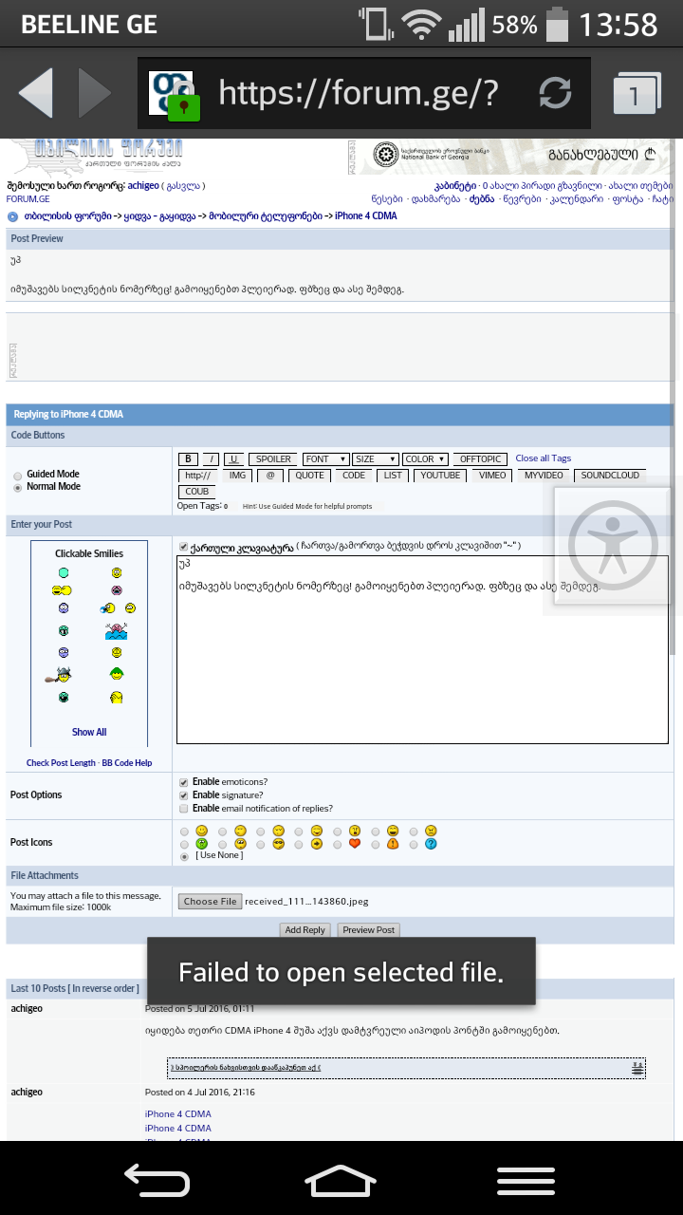Open iPhone 4 CDMA breadcrumb link
Image resolution: width=683 pixels, height=1215 pixels.
pyautogui.click(x=366, y=215)
